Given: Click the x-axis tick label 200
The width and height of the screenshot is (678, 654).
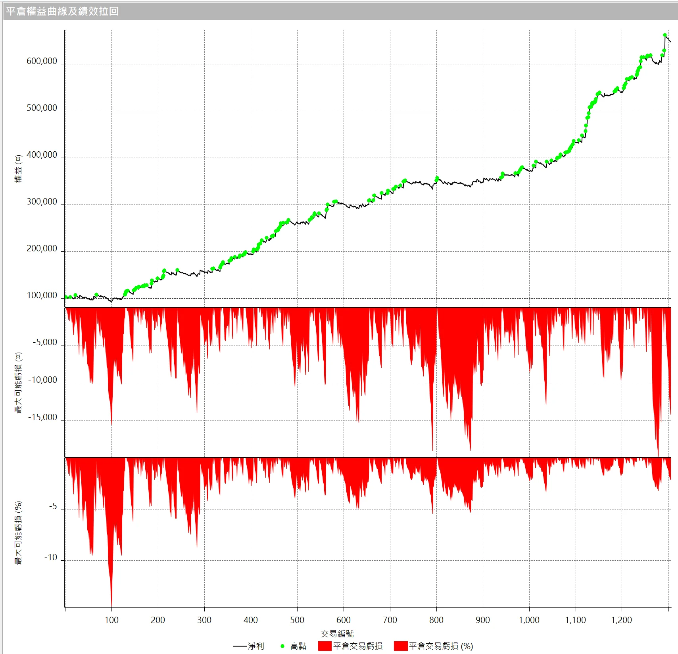Looking at the screenshot, I should (x=158, y=620).
